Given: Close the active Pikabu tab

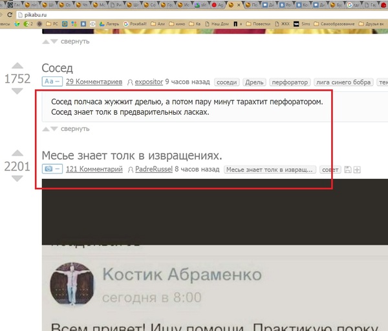Looking at the screenshot, I should tap(239, 5).
